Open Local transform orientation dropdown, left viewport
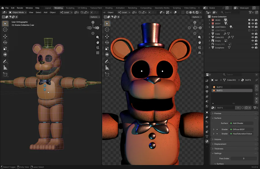This screenshot has width=260, height=169. [66, 12]
